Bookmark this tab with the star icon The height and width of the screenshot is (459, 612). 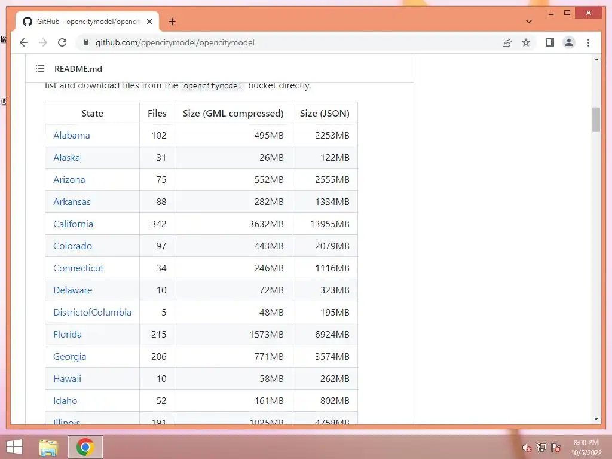[x=526, y=42]
